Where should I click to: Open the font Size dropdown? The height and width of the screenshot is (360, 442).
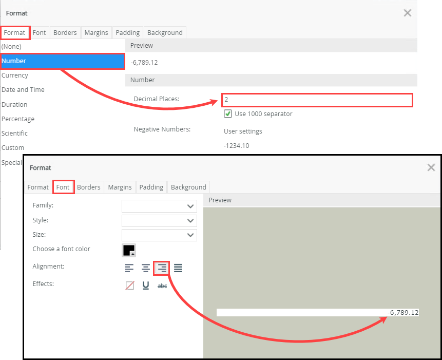[x=159, y=235]
